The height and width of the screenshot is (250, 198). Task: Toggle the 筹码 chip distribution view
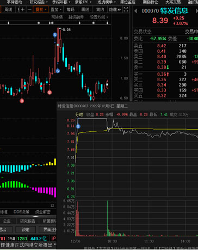click(x=71, y=9)
